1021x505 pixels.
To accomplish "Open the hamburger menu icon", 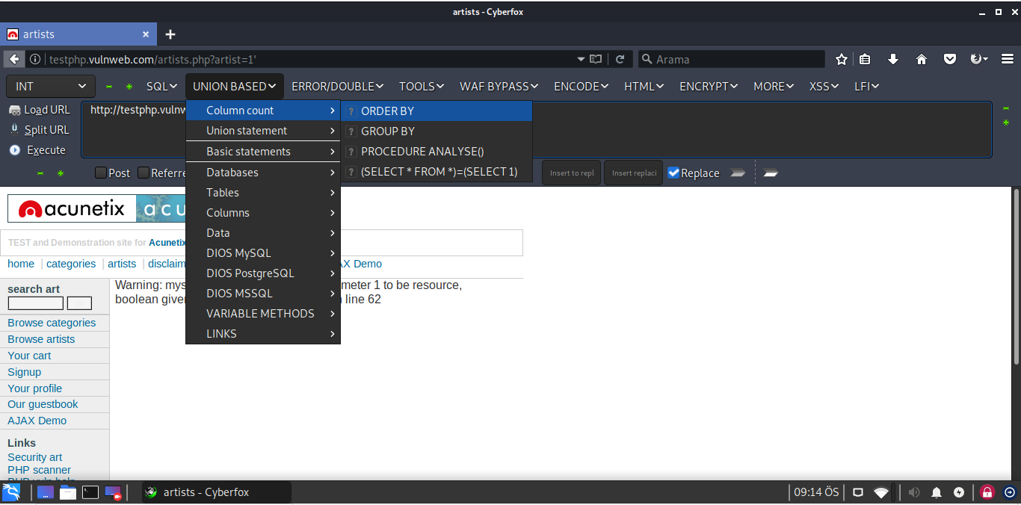I will [1007, 59].
